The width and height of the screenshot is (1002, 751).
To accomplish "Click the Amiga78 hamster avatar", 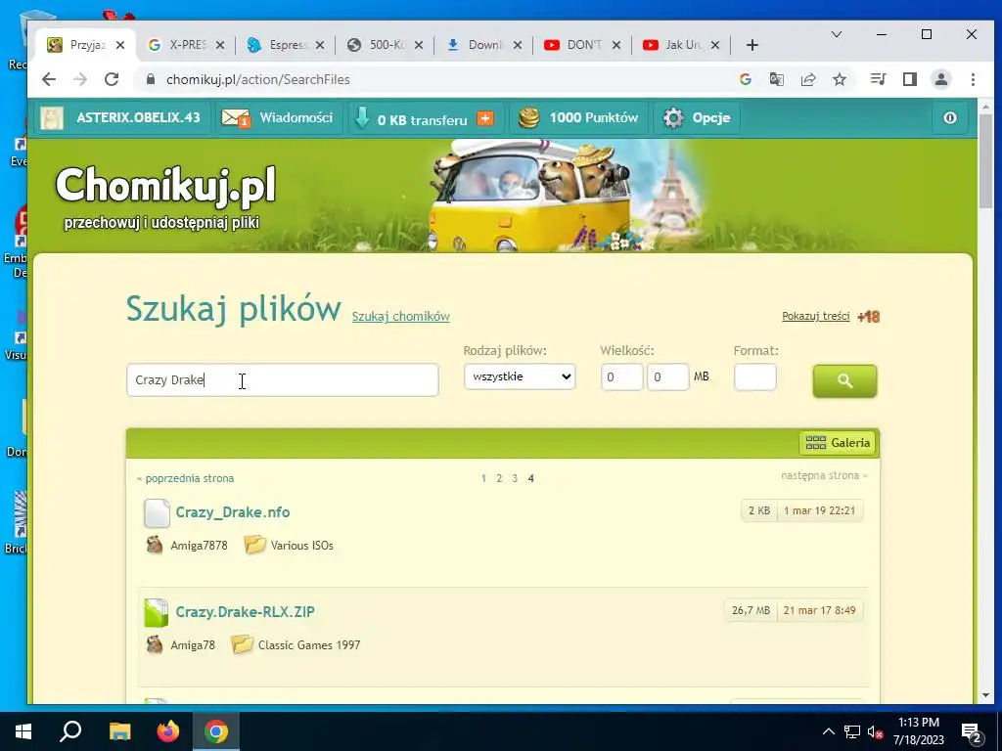I will pyautogui.click(x=154, y=644).
